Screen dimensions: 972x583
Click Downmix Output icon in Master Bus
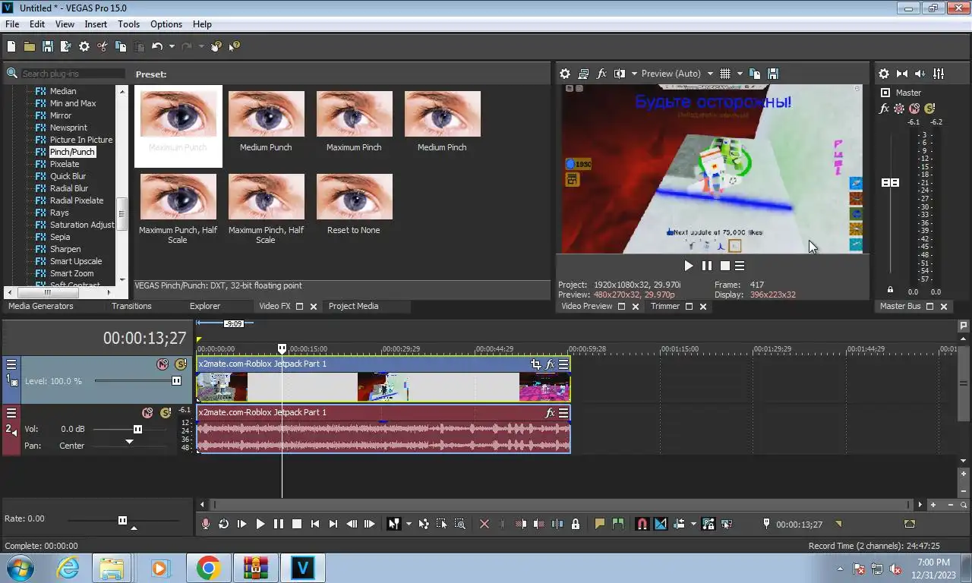click(x=902, y=74)
